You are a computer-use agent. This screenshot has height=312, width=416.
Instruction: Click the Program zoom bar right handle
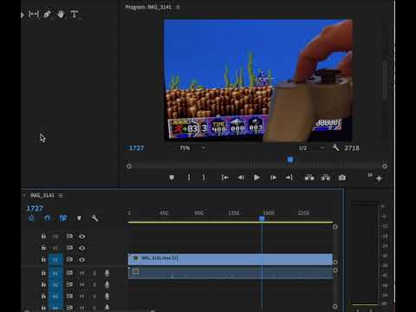coord(385,166)
